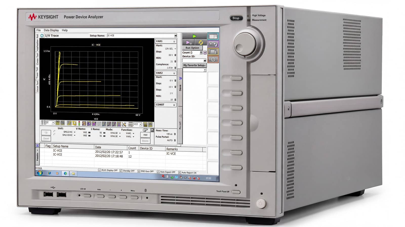Open the IC axis dropdown in graph toolbar
Screen dimensions: 405x227
(53, 123)
